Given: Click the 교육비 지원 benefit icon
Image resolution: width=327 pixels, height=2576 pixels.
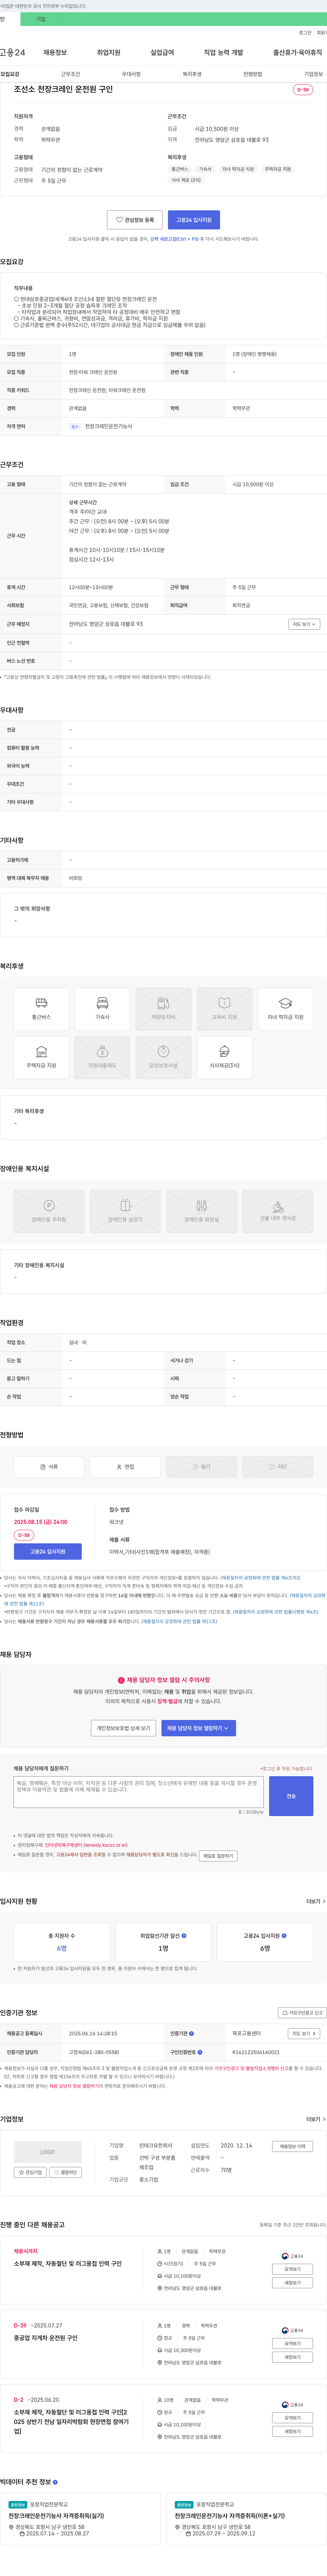Looking at the screenshot, I should 224,1009.
